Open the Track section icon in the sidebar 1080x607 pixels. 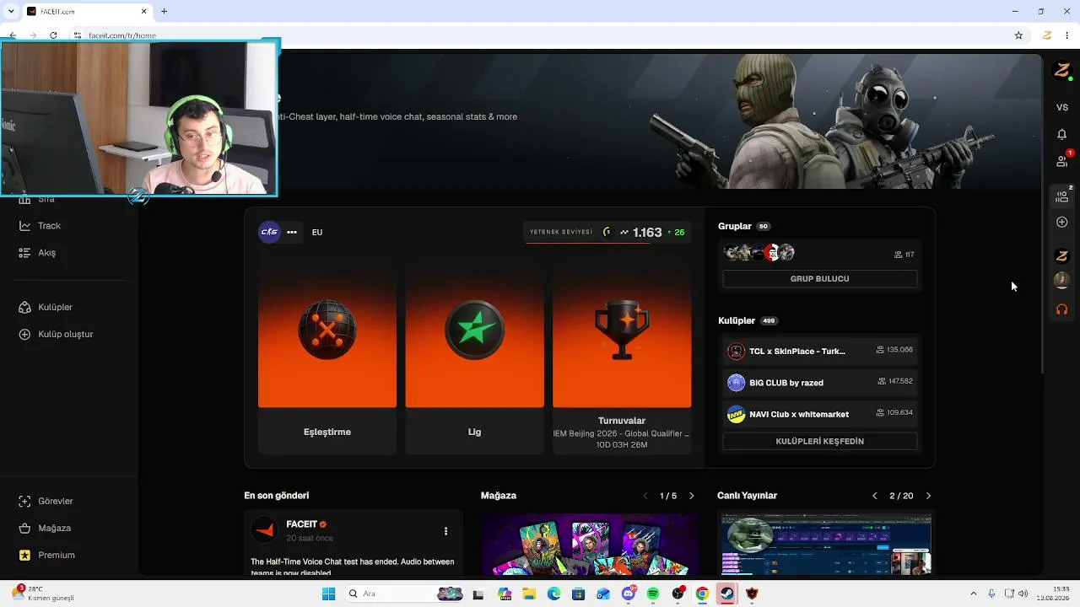[x=24, y=226]
